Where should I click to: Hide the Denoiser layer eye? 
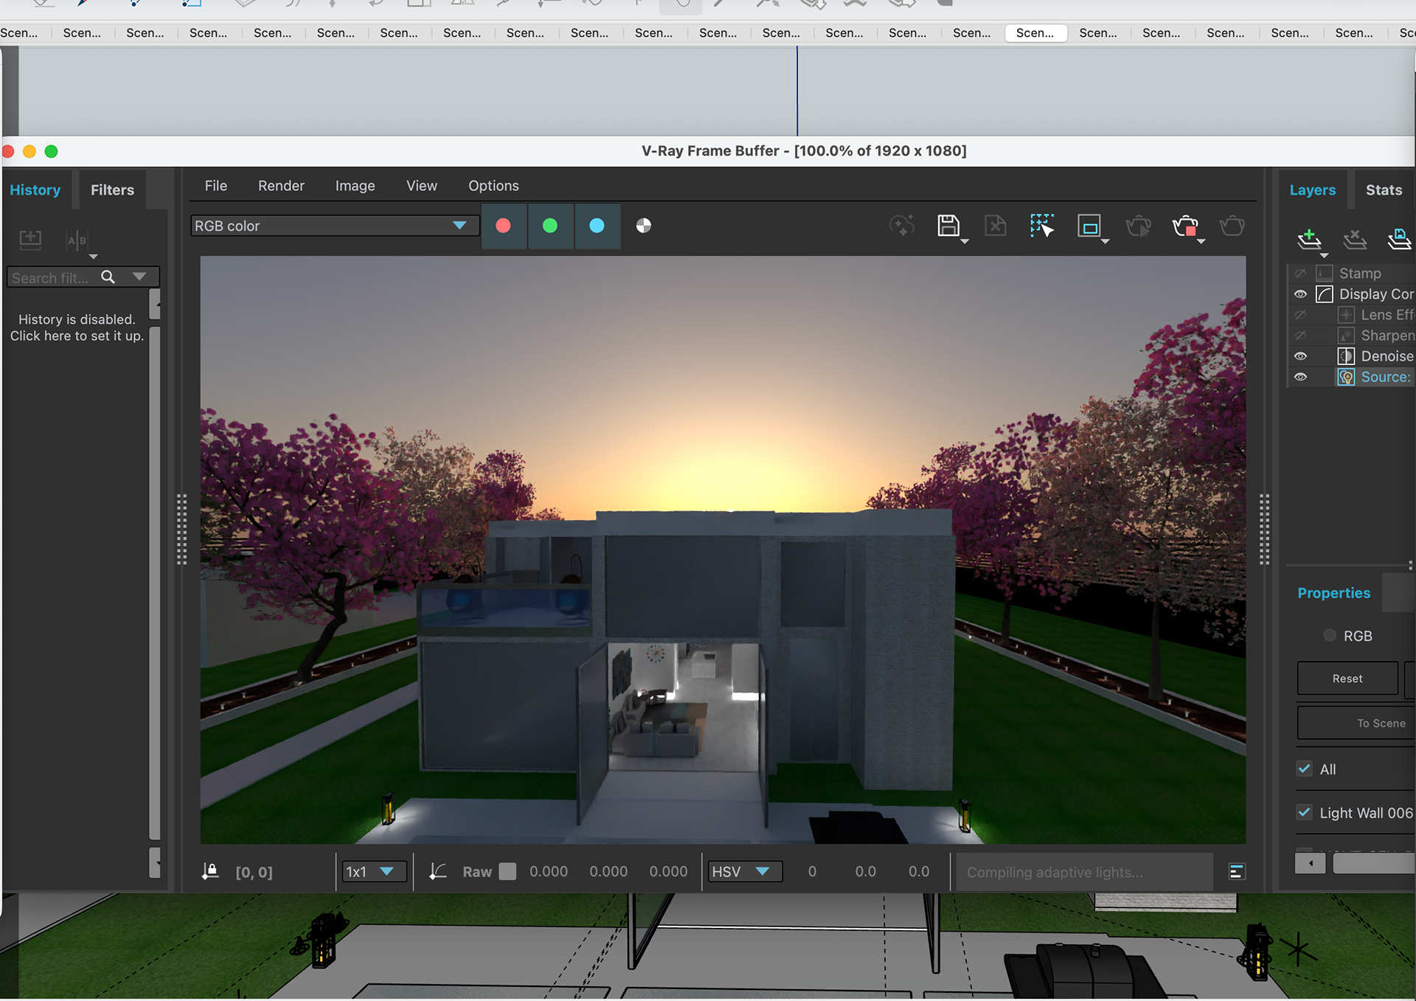[x=1300, y=356]
